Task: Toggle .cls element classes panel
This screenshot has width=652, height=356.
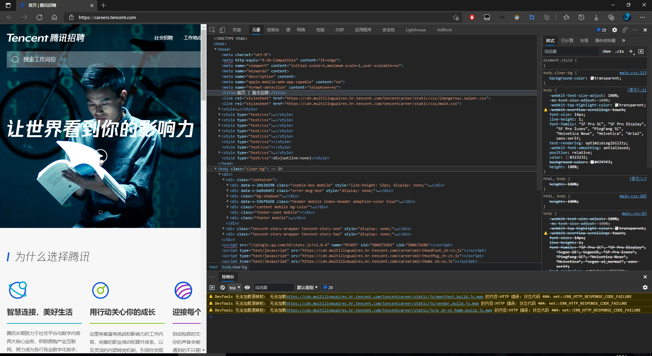Action: click(x=619, y=51)
